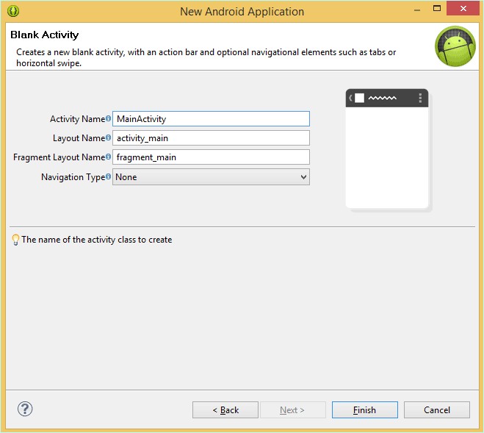Click the Blank Activity heading
This screenshot has width=484, height=433.
click(45, 35)
